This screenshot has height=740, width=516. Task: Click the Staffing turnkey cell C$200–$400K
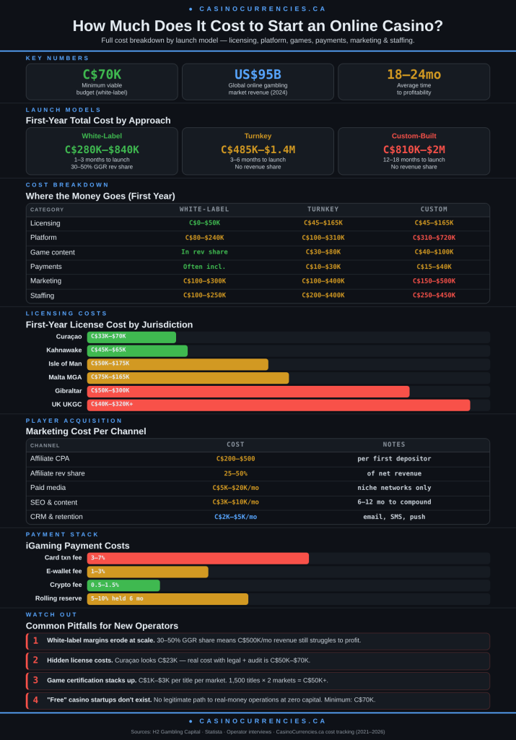pos(323,296)
